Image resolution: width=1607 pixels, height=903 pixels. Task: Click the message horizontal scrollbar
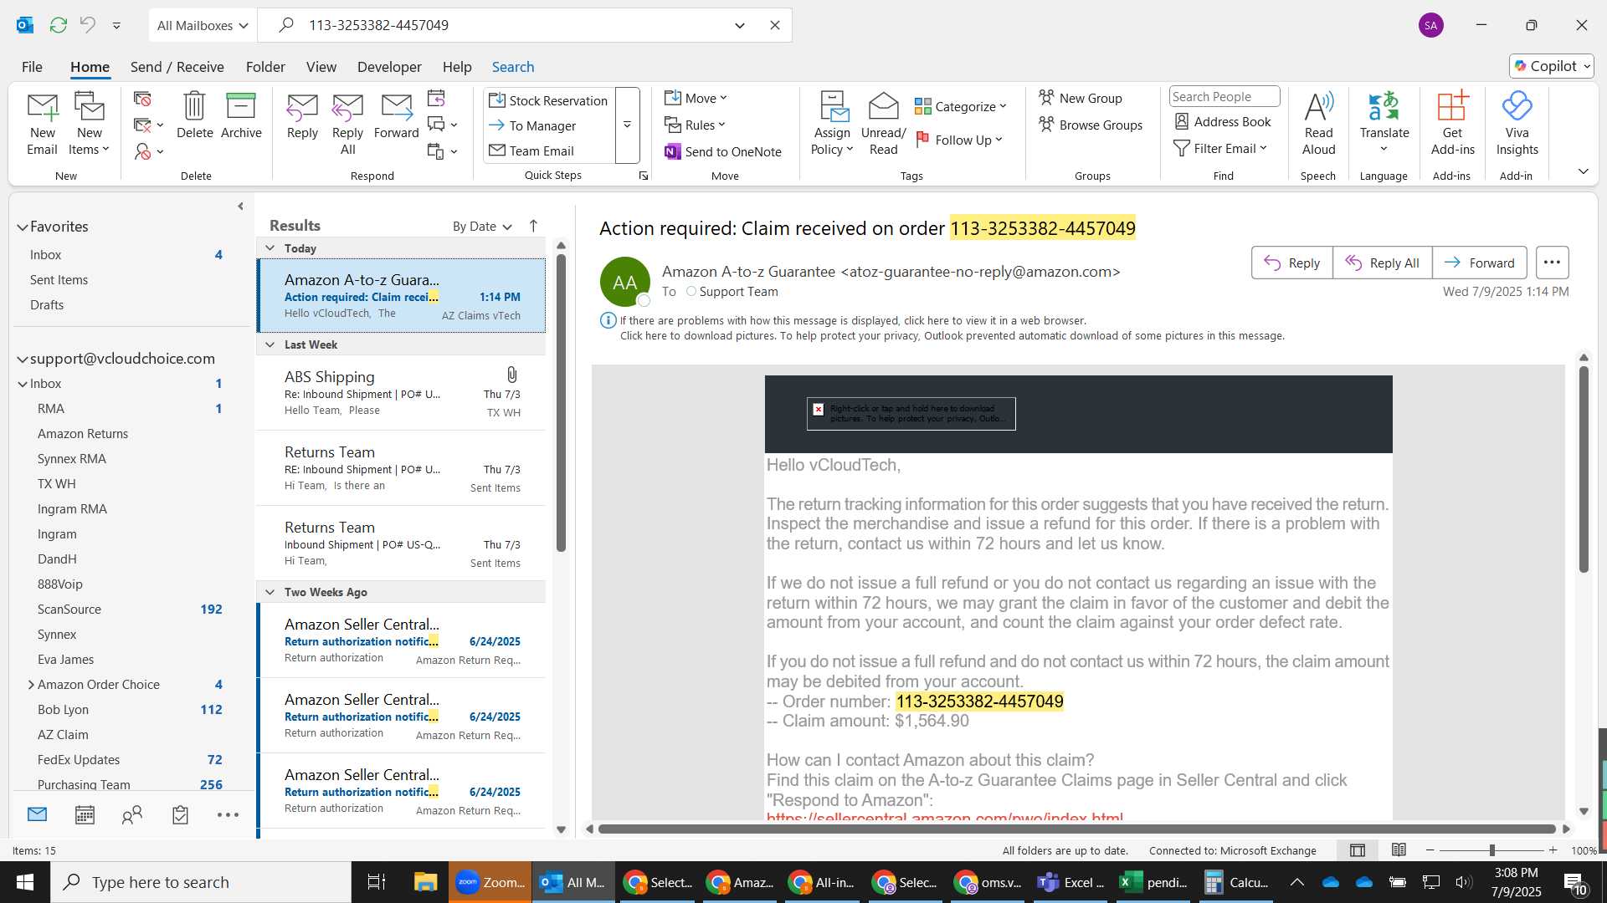[x=1077, y=829]
